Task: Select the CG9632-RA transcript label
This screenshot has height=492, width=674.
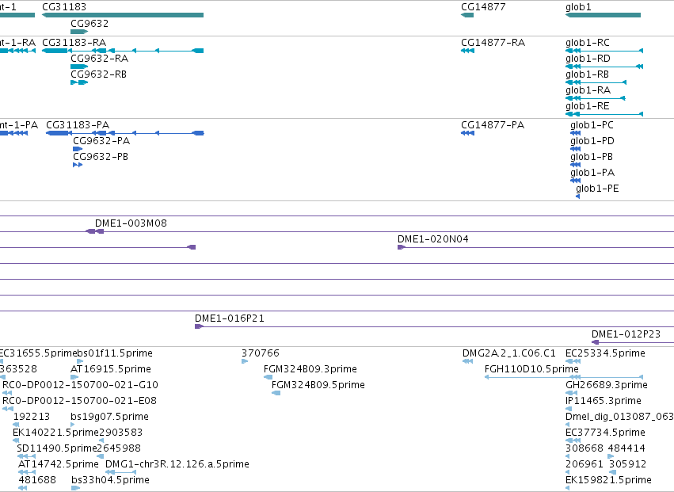Action: click(x=99, y=59)
